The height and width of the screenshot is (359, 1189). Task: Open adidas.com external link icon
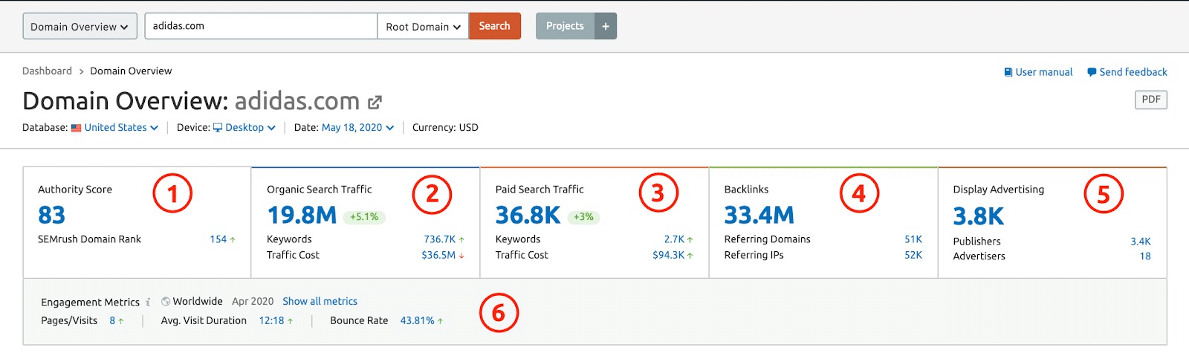(x=375, y=102)
